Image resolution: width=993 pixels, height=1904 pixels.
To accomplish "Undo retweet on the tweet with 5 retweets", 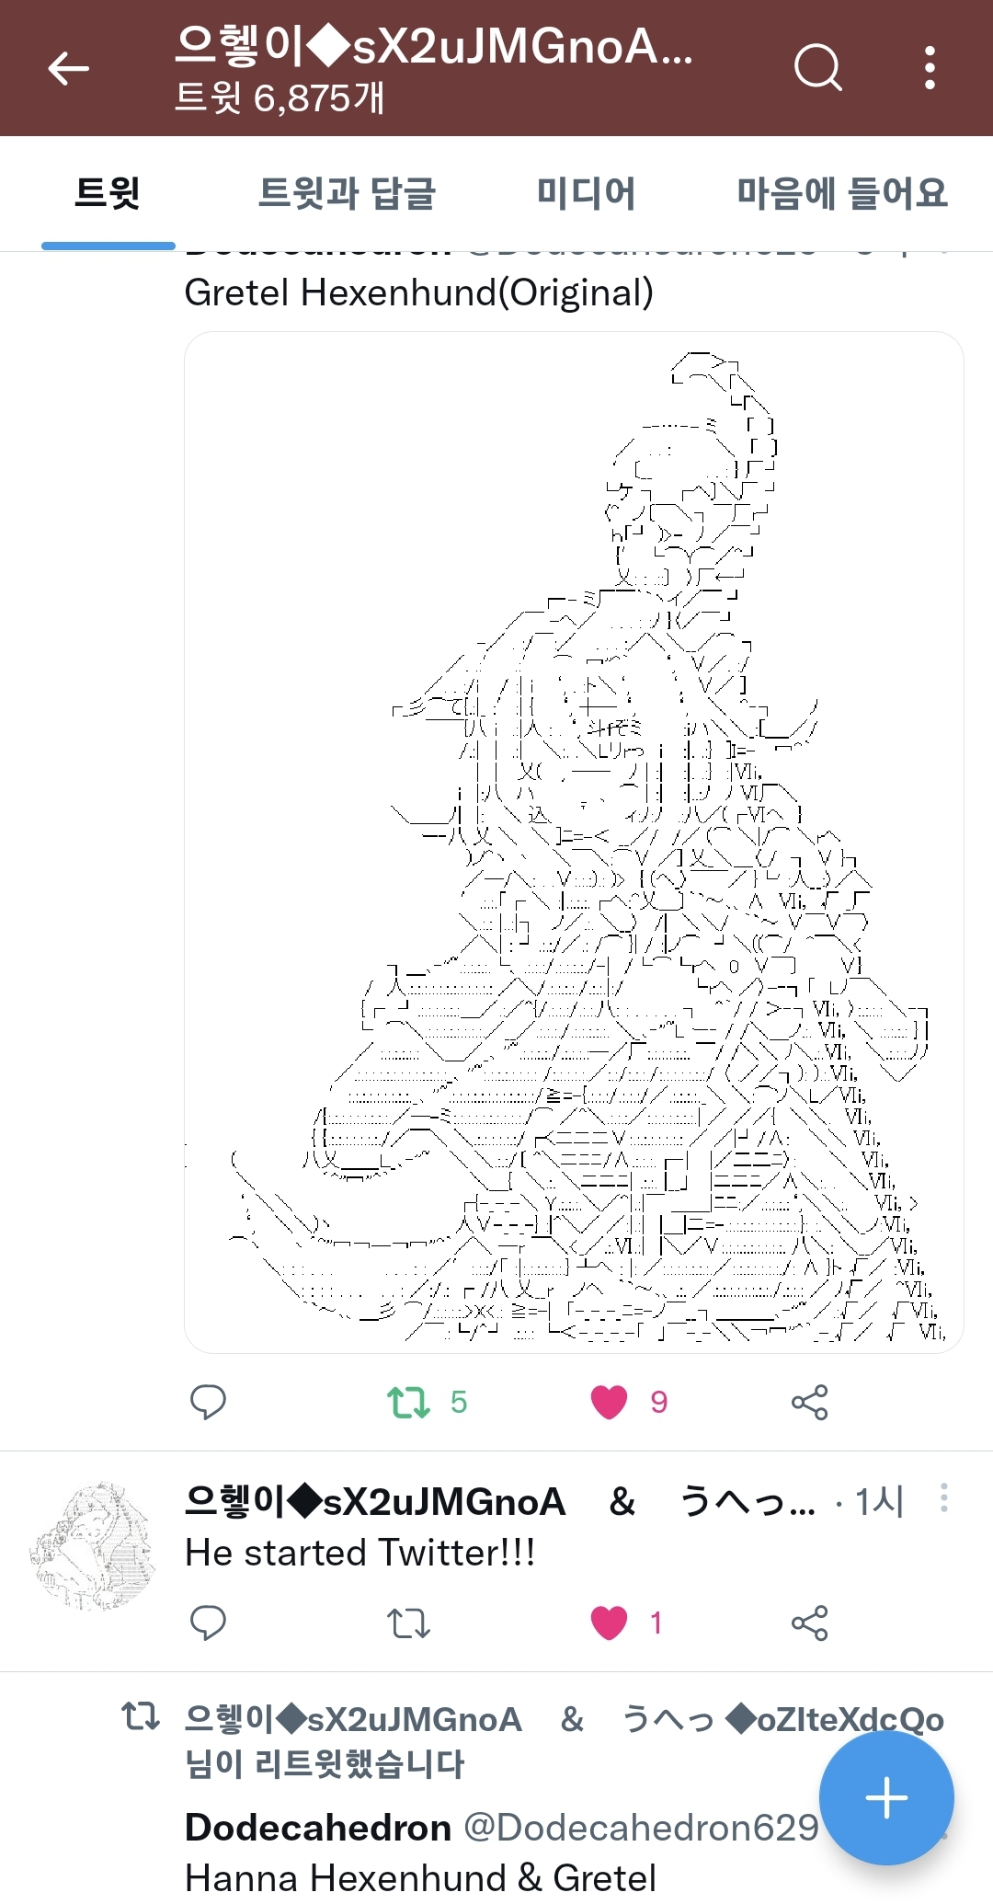I will pyautogui.click(x=408, y=1402).
